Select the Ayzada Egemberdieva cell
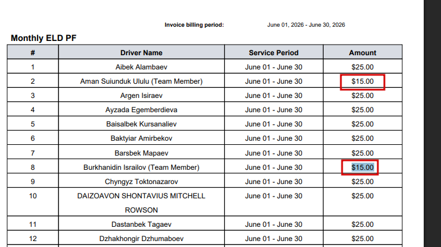Image resolution: width=441 pixels, height=247 pixels. pos(141,110)
